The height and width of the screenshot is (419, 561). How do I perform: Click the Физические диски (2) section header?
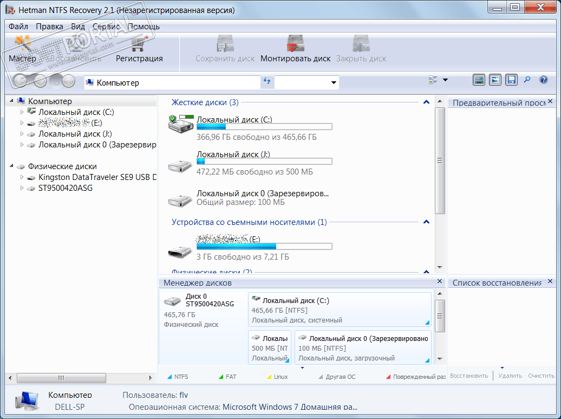click(x=211, y=272)
